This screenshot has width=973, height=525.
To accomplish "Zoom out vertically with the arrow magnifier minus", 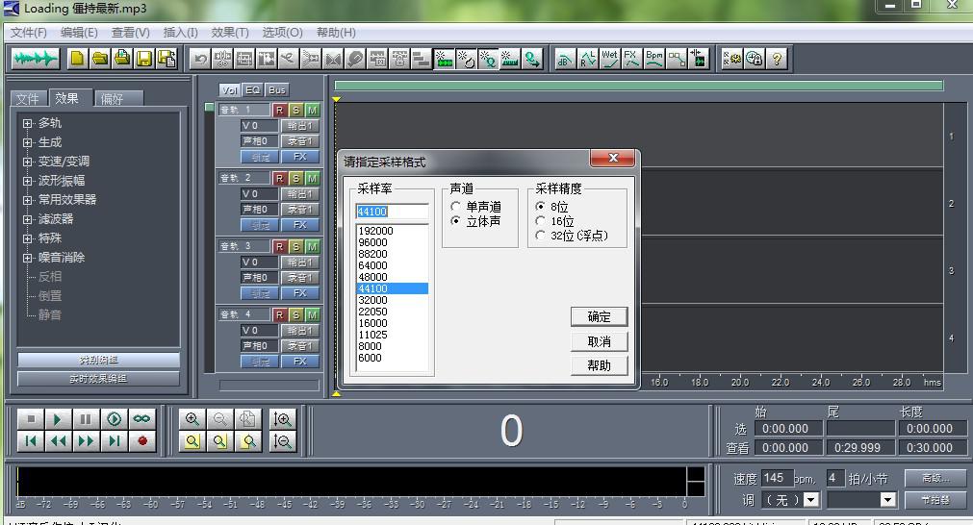I will tap(282, 441).
